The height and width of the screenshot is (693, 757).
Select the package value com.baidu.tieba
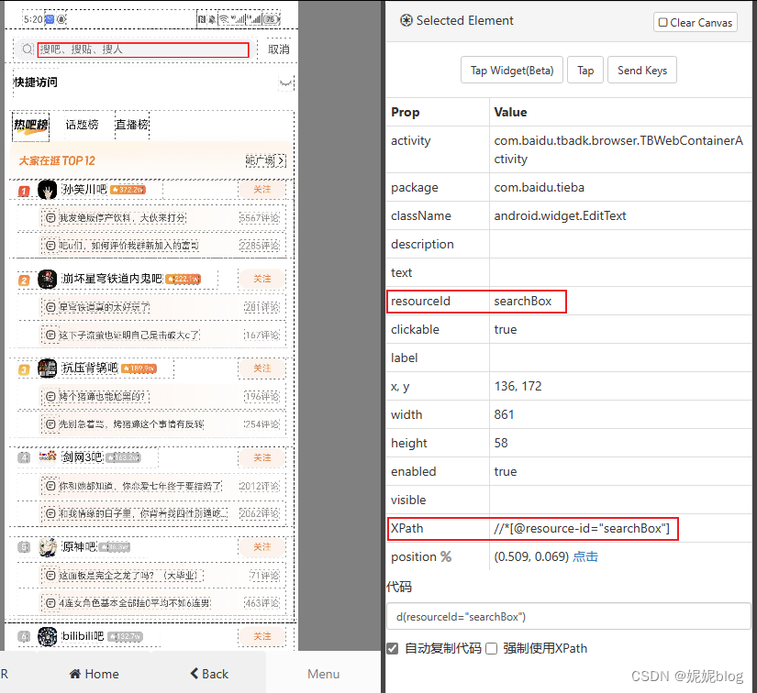539,187
